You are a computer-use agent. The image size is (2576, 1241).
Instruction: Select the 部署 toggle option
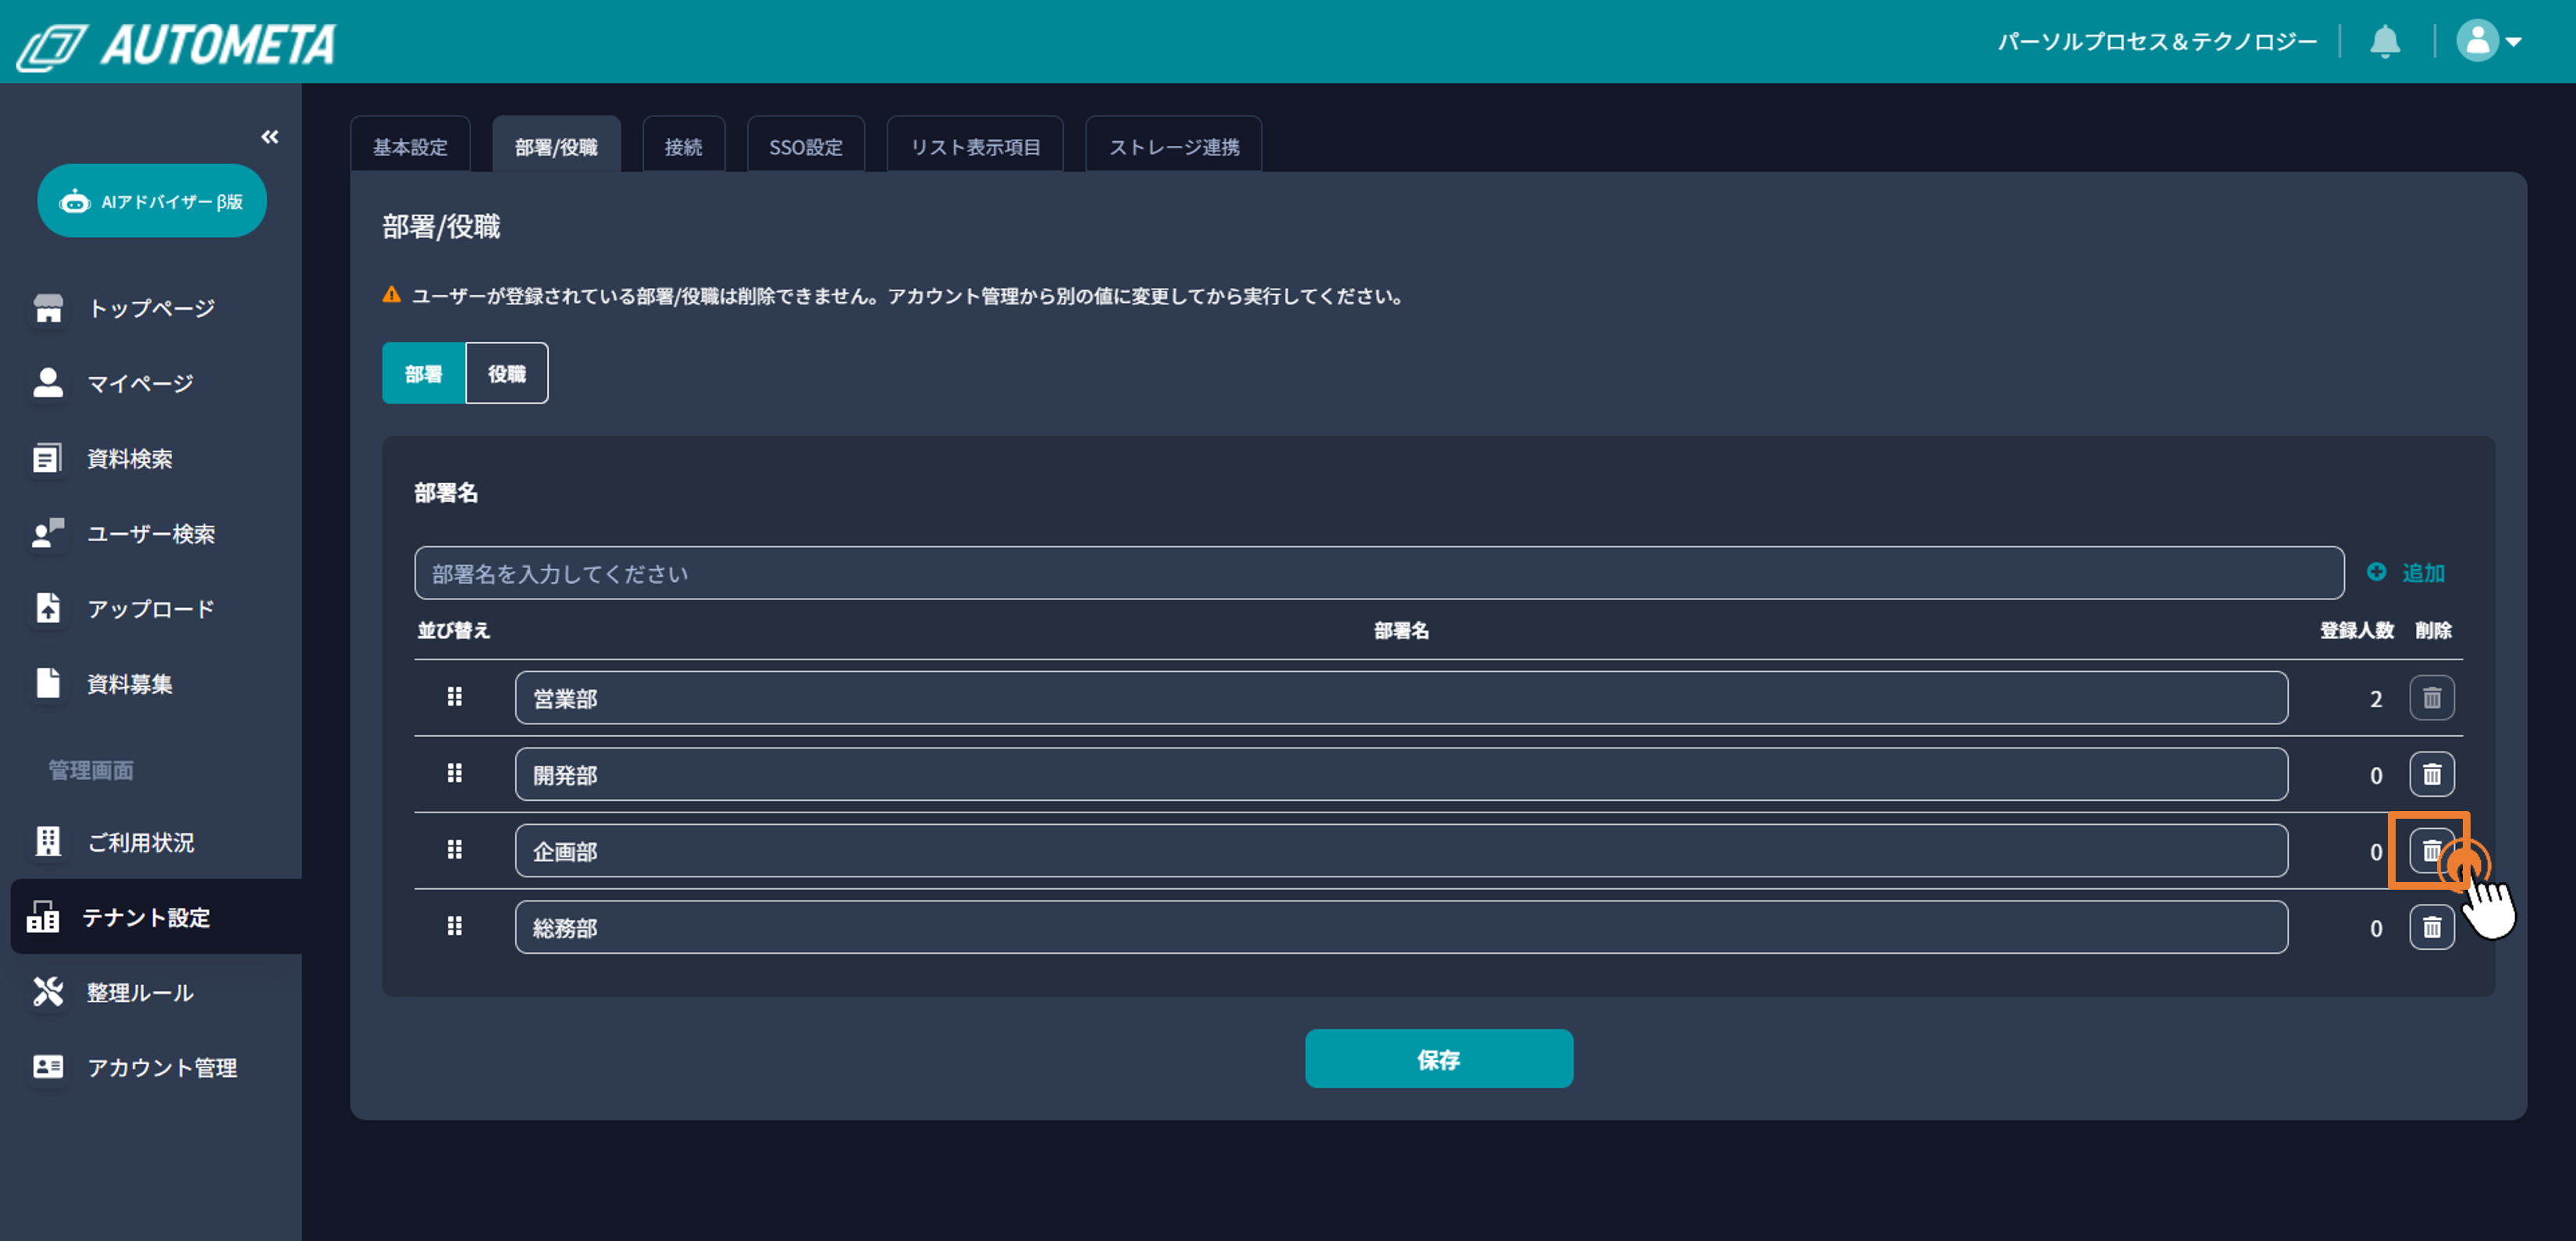pos(423,374)
